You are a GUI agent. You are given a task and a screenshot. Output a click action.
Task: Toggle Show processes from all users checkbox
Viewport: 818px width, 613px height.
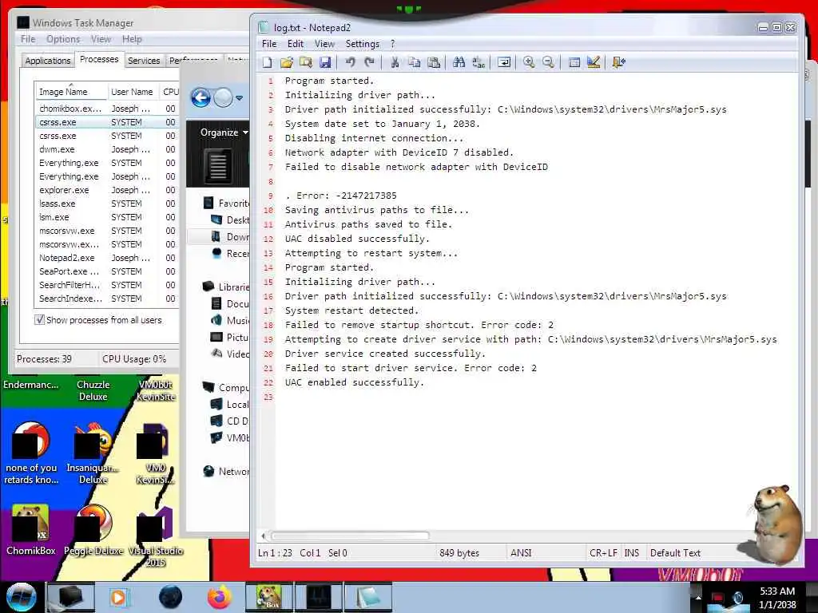pos(40,319)
